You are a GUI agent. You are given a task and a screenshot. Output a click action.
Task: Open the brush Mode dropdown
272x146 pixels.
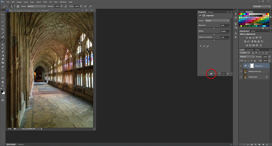point(37,6)
